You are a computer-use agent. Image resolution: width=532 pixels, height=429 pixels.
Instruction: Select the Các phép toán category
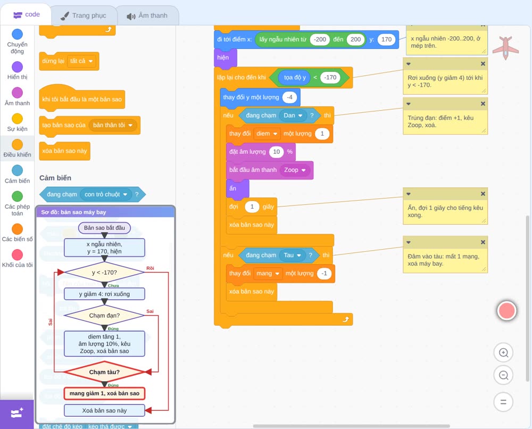click(17, 204)
